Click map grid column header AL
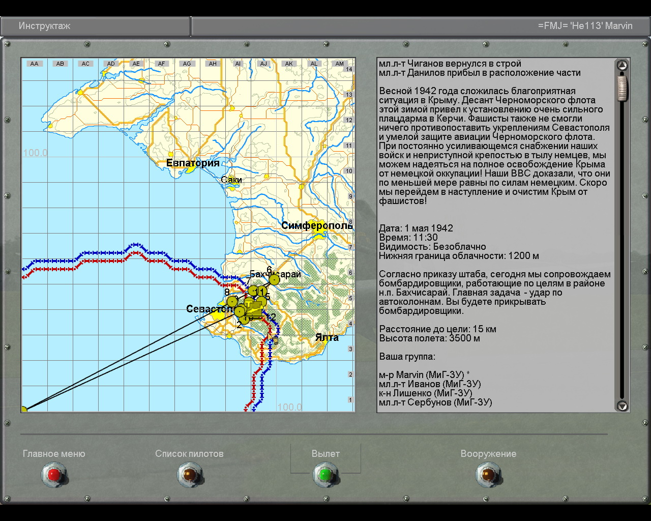 click(x=314, y=64)
